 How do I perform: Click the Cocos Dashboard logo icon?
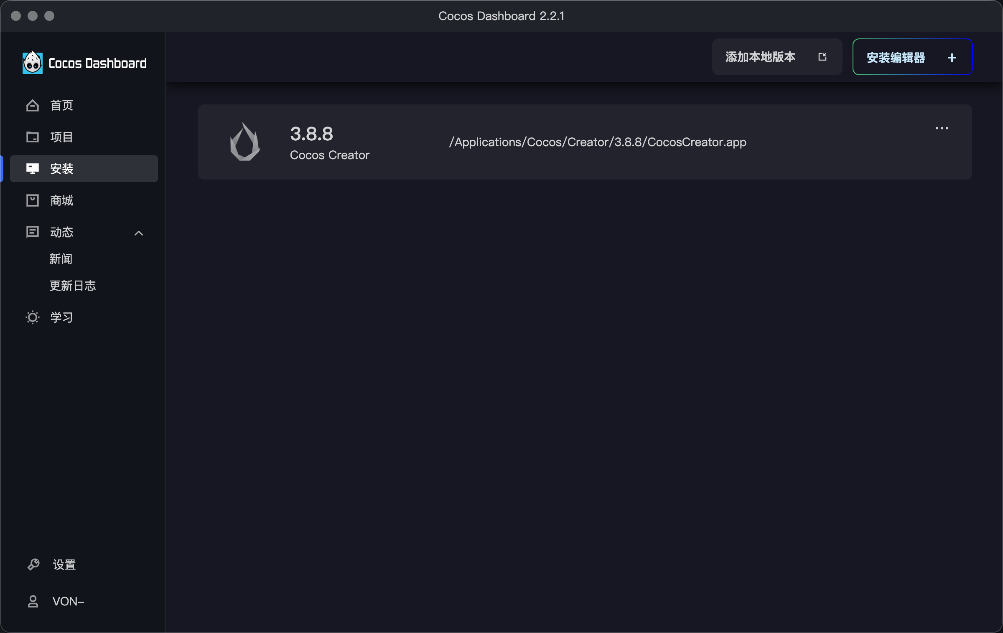[32, 63]
